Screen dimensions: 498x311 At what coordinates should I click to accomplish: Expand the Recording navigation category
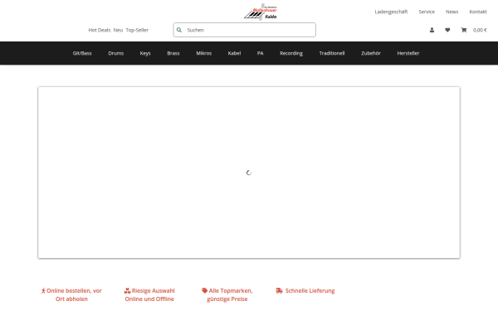pos(291,53)
